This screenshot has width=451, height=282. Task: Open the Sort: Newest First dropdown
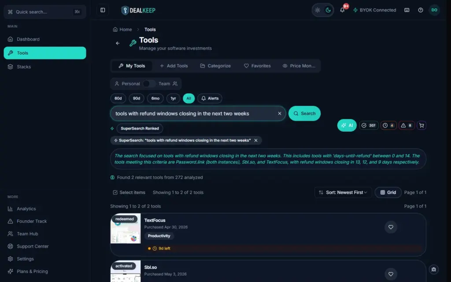click(343, 193)
